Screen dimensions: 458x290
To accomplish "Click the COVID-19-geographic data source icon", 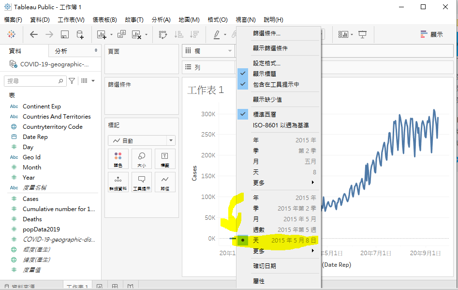I will (13, 64).
